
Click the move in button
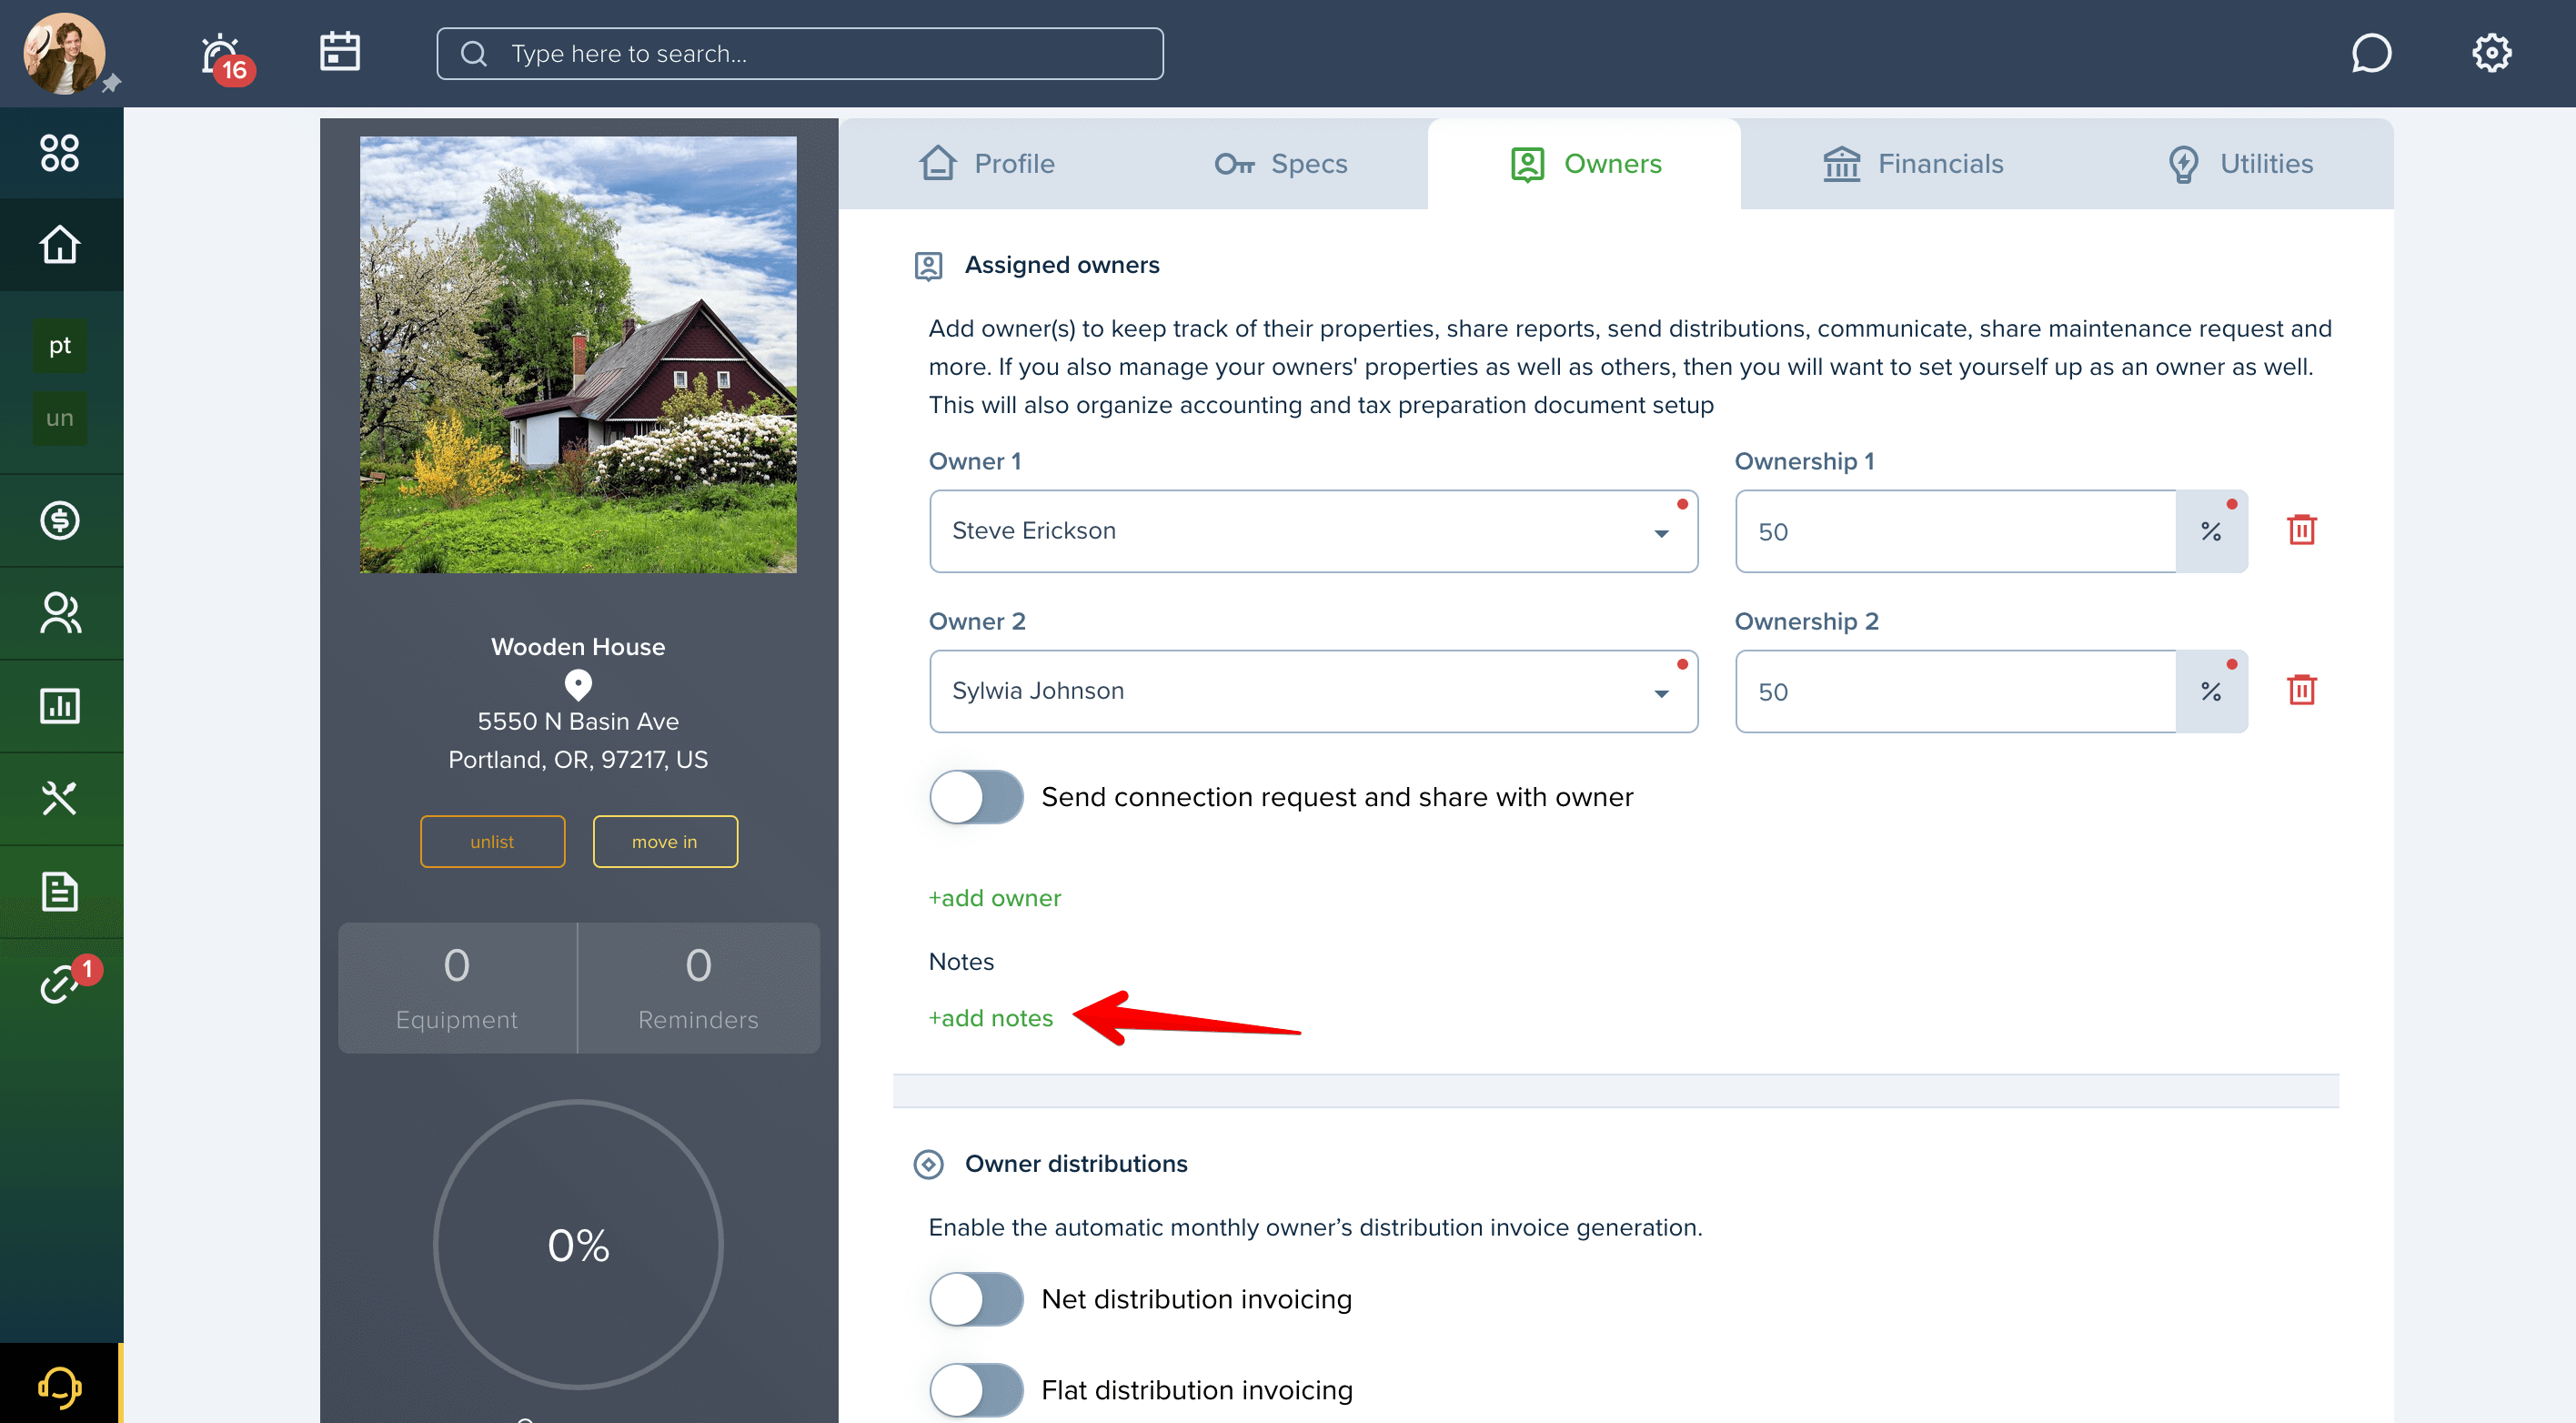tap(665, 842)
